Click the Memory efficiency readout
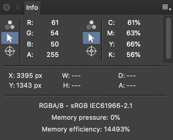 click(x=86, y=129)
